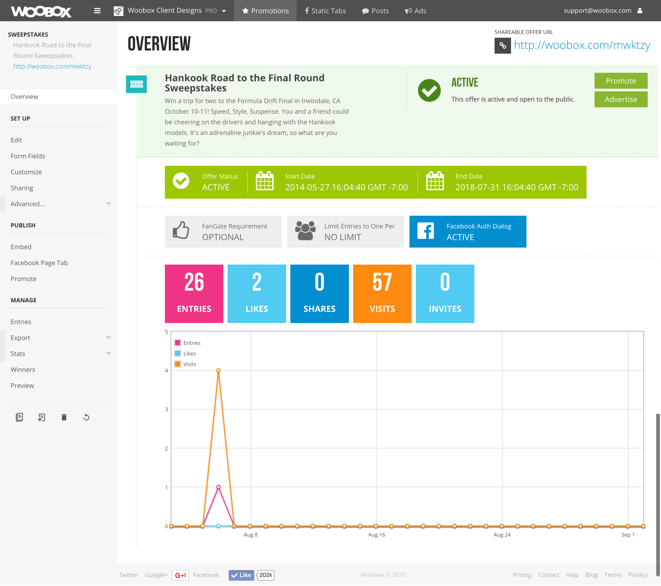Expand the Stats menu arrow

pyautogui.click(x=108, y=354)
